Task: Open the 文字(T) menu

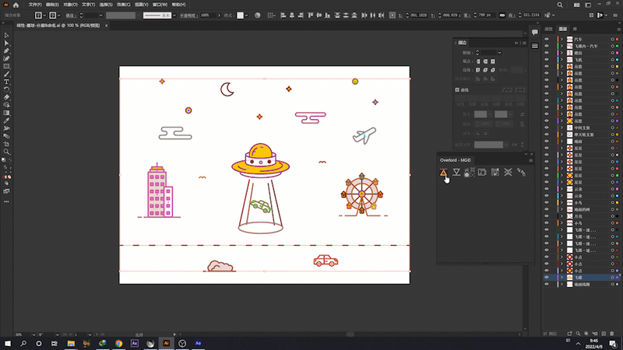Action: click(x=88, y=5)
